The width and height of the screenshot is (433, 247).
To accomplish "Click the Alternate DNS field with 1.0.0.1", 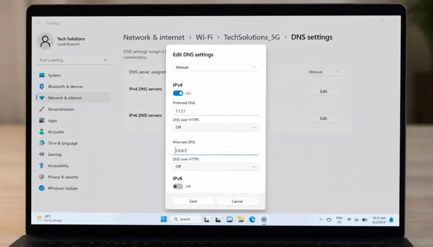I will pos(216,150).
